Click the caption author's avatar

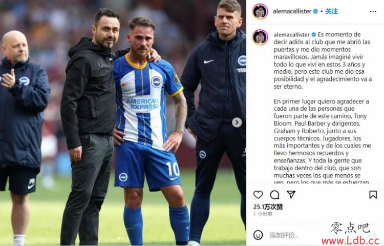coord(260,37)
